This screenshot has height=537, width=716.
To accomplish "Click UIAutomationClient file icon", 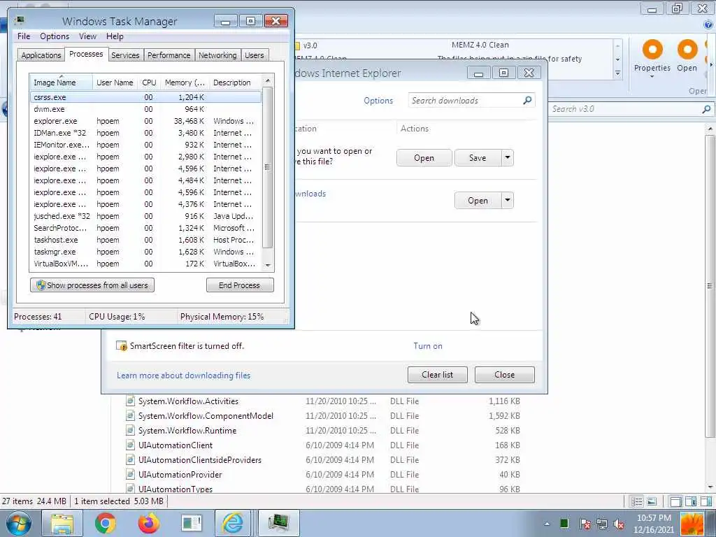I will (x=130, y=445).
